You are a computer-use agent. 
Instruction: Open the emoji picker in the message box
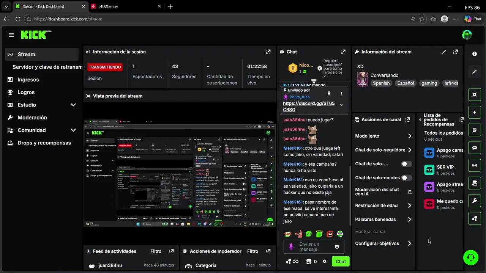click(x=337, y=247)
